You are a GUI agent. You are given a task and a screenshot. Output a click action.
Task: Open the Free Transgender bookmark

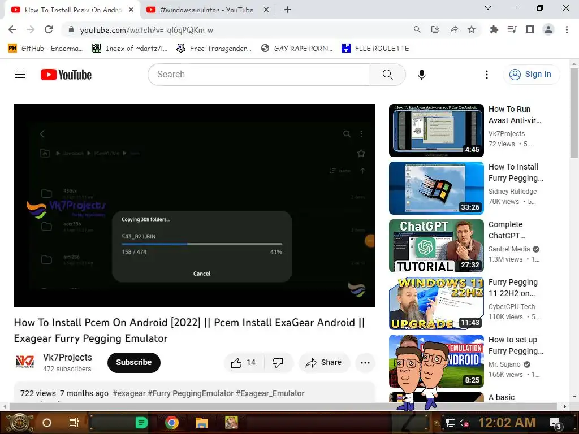(x=214, y=49)
